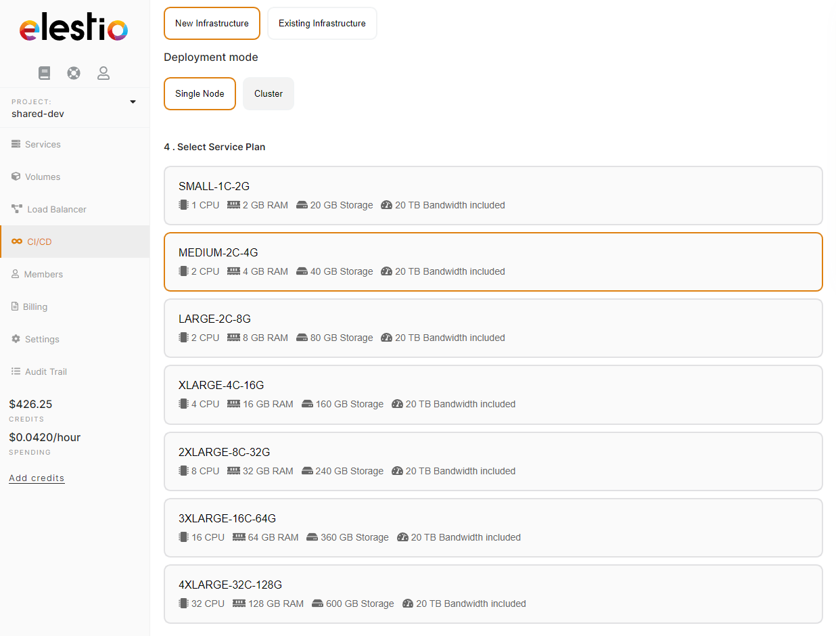836x636 pixels.
Task: Switch to Existing Infrastructure option
Action: pyautogui.click(x=322, y=24)
